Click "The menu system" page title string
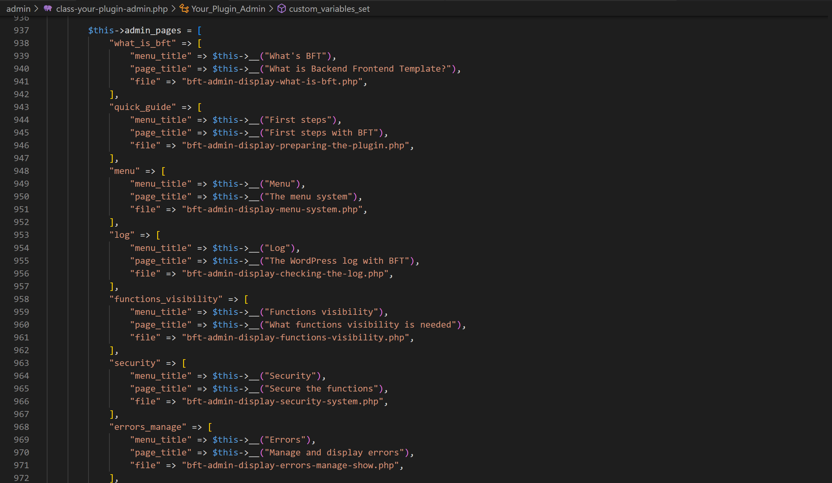The height and width of the screenshot is (483, 832). [x=309, y=196]
